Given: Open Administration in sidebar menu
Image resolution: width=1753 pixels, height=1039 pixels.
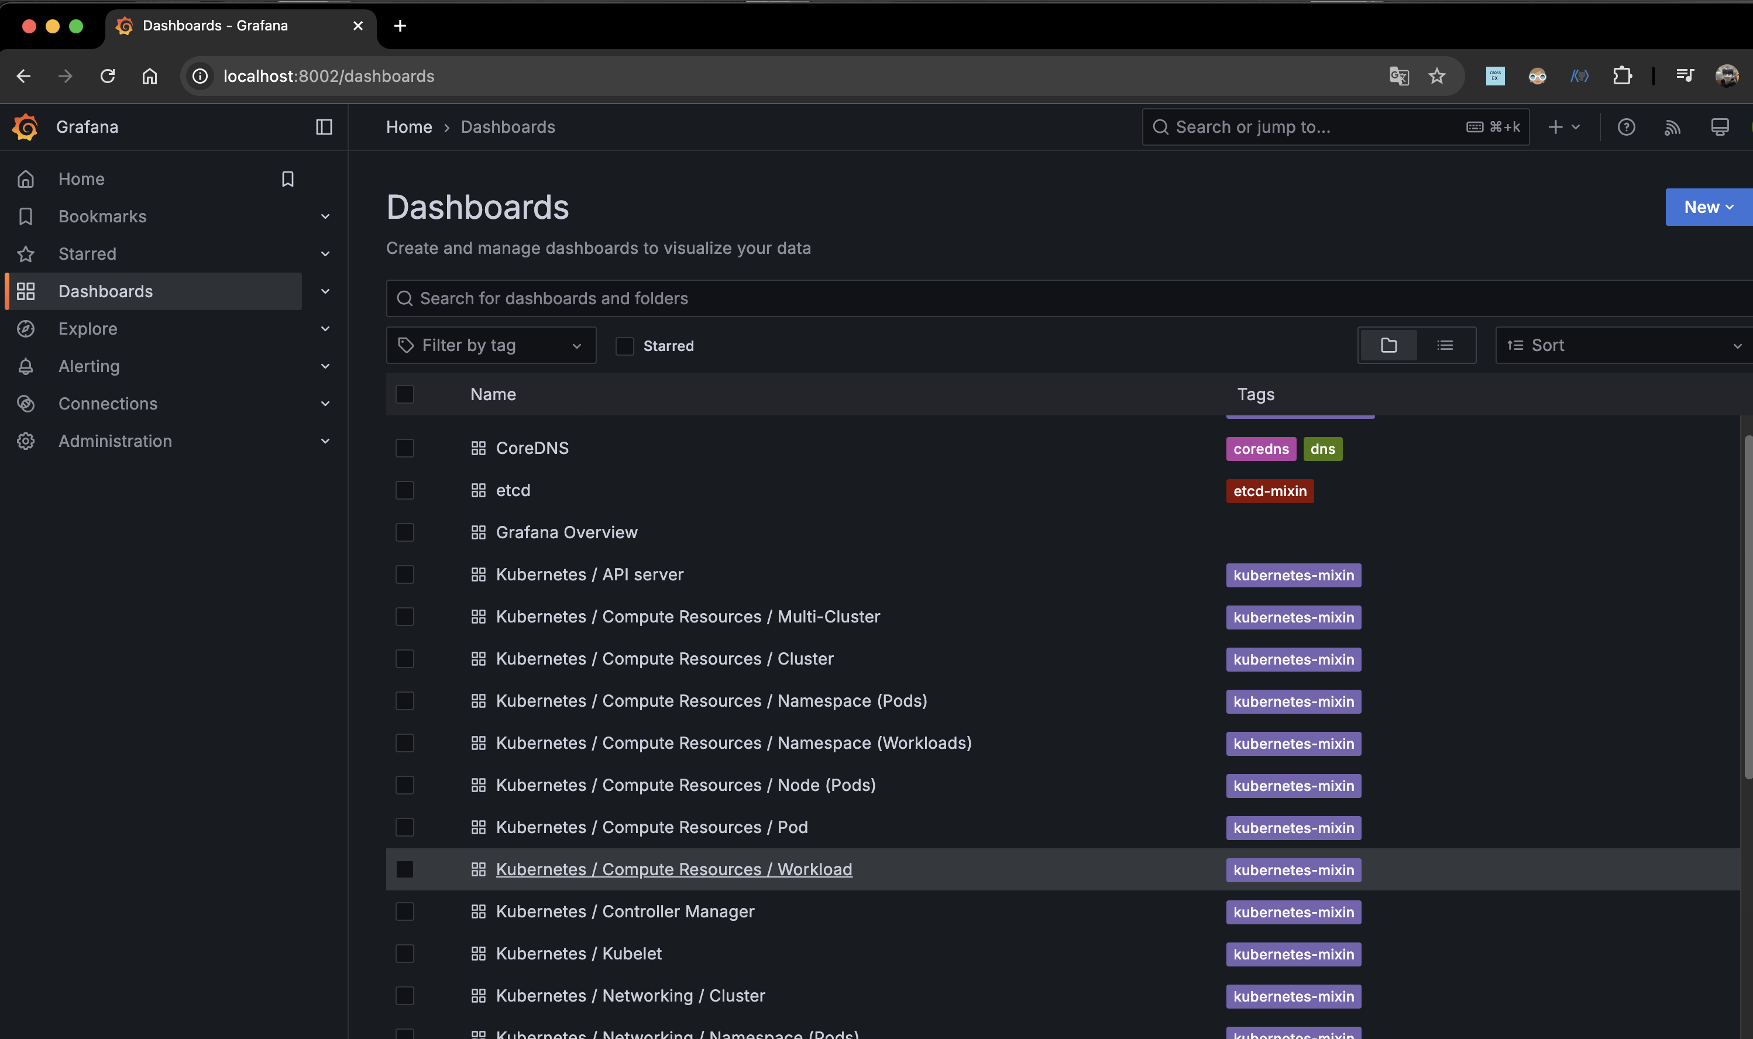Looking at the screenshot, I should coord(115,441).
